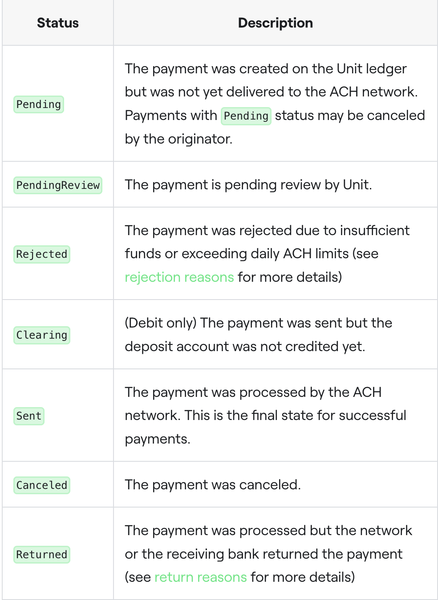
Task: Click the Description column header
Action: [276, 23]
